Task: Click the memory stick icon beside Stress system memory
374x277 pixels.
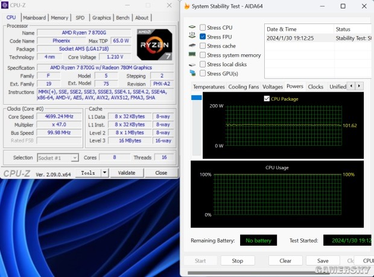Action: pos(192,55)
